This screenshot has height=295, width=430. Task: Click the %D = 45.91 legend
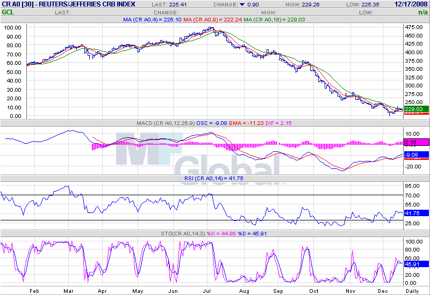pyautogui.click(x=252, y=234)
